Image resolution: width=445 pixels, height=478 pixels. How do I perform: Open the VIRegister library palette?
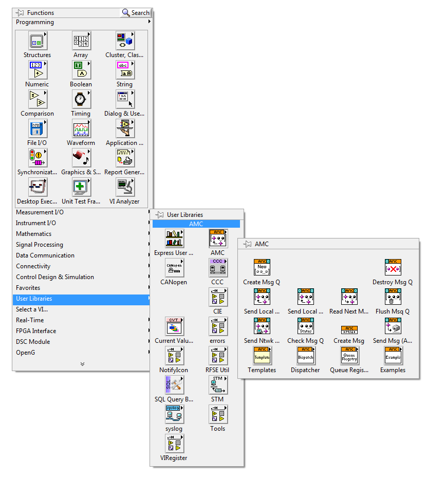[x=174, y=443]
